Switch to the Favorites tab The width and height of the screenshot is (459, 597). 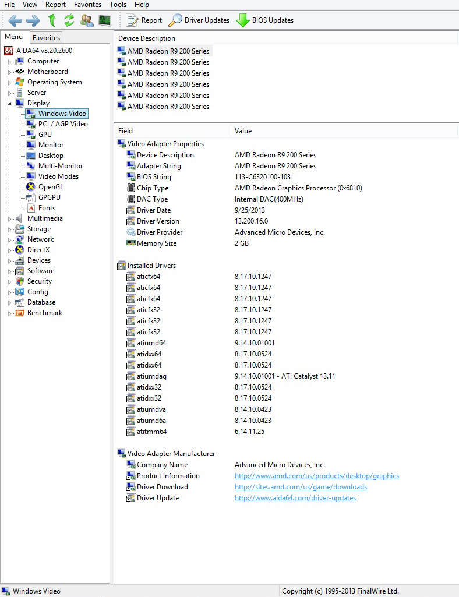point(46,38)
